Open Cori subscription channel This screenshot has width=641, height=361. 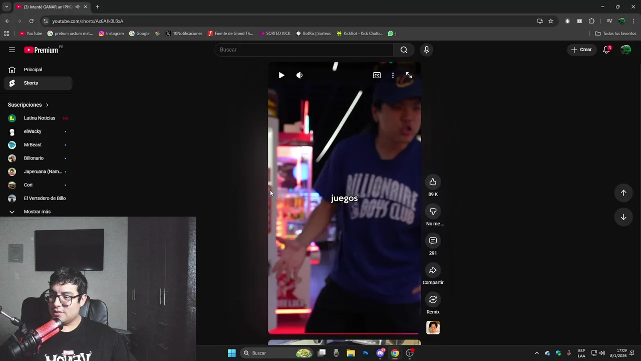[x=38, y=185]
